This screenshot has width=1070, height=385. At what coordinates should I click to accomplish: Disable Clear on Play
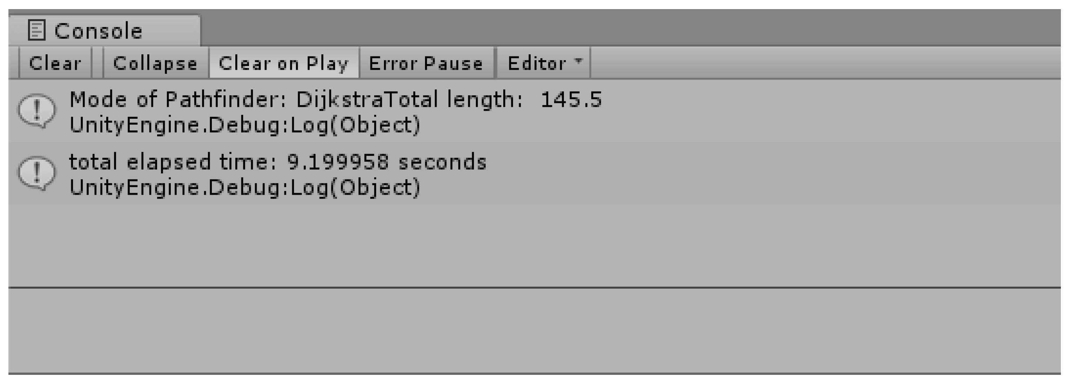pyautogui.click(x=284, y=63)
